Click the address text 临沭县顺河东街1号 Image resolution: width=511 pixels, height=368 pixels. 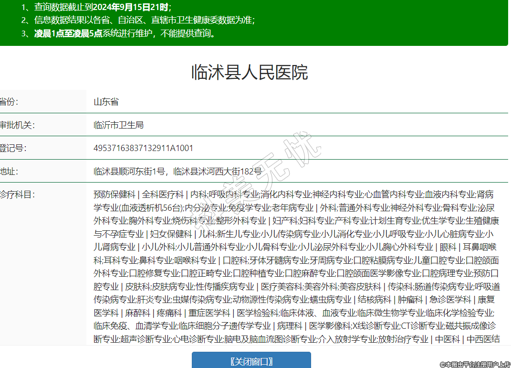(x=129, y=171)
